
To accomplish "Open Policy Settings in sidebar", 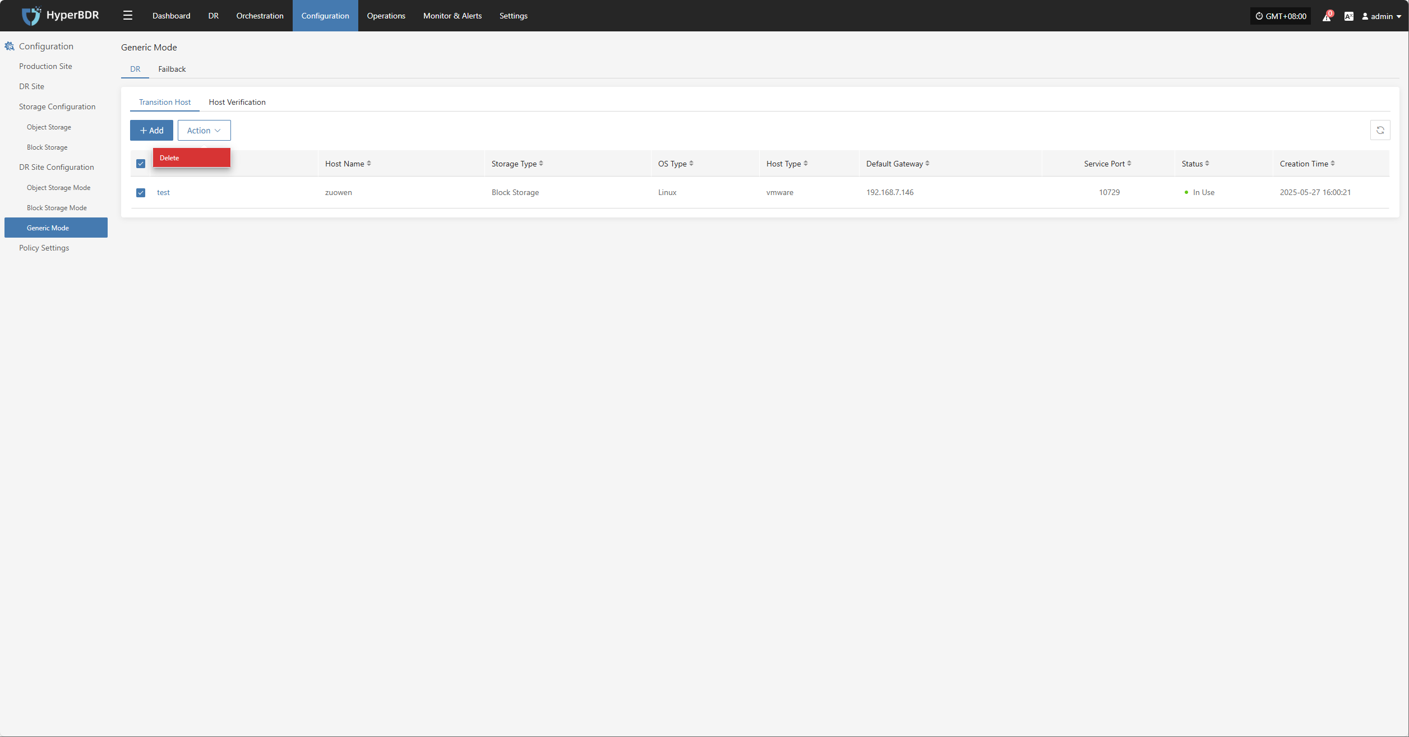I will (x=44, y=248).
